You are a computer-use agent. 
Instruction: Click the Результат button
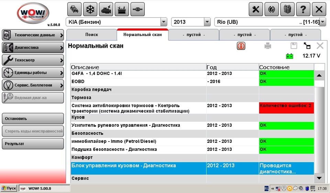pos(33,144)
